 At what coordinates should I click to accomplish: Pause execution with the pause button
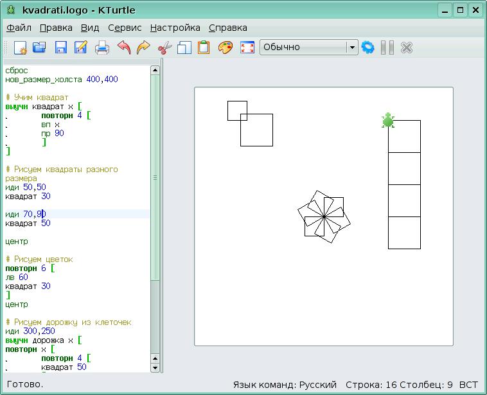click(387, 48)
